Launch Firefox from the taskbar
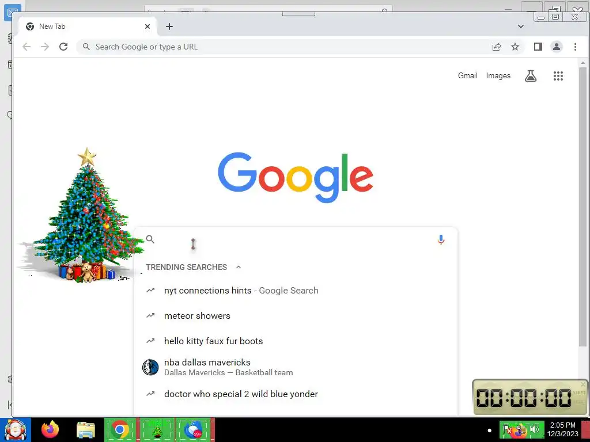590x442 pixels. click(x=50, y=429)
